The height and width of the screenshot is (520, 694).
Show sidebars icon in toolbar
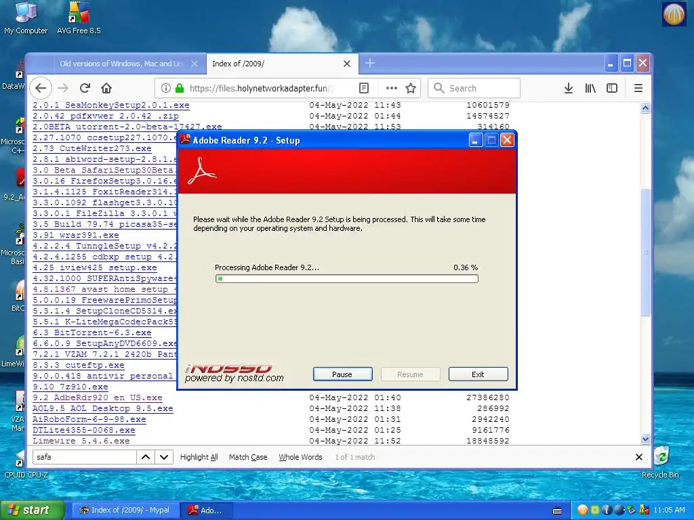click(612, 88)
